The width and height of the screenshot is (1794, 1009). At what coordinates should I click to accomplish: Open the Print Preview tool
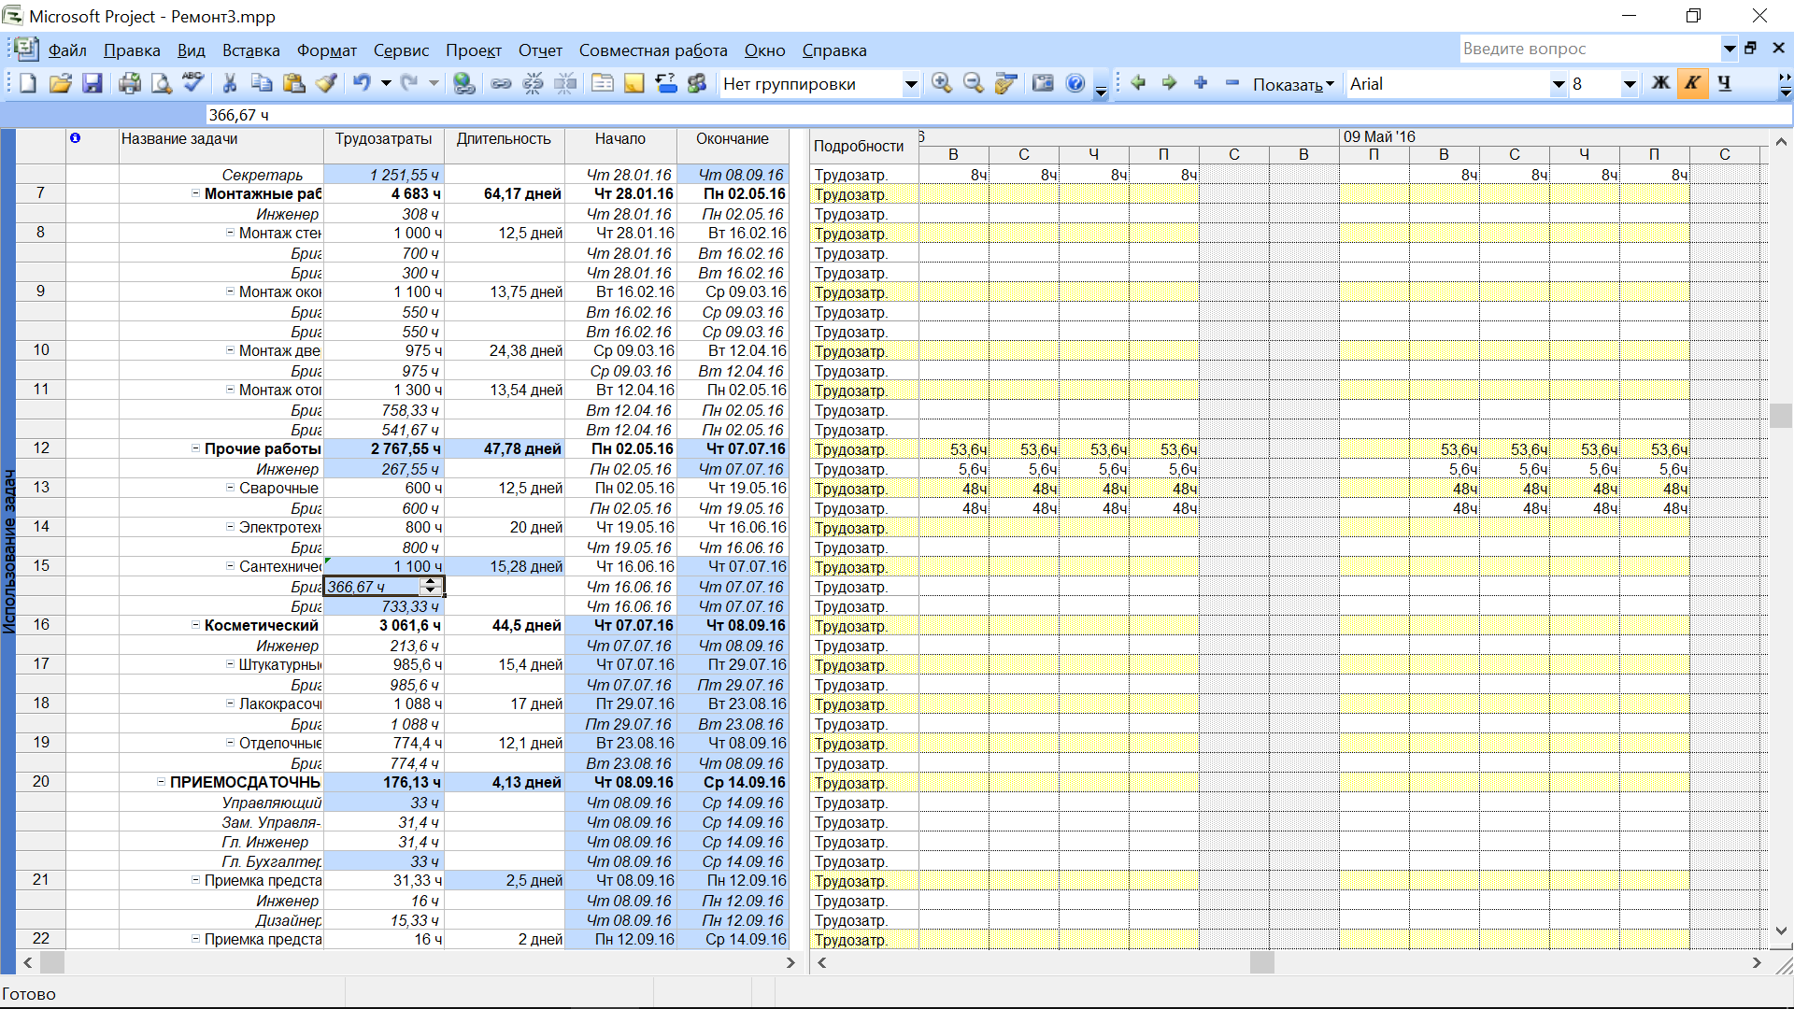162,84
